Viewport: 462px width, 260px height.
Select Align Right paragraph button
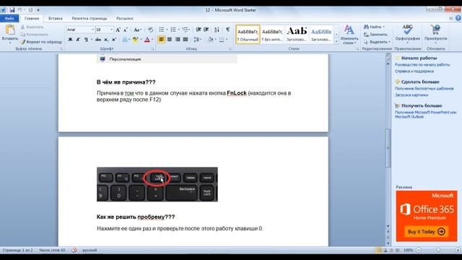point(178,39)
